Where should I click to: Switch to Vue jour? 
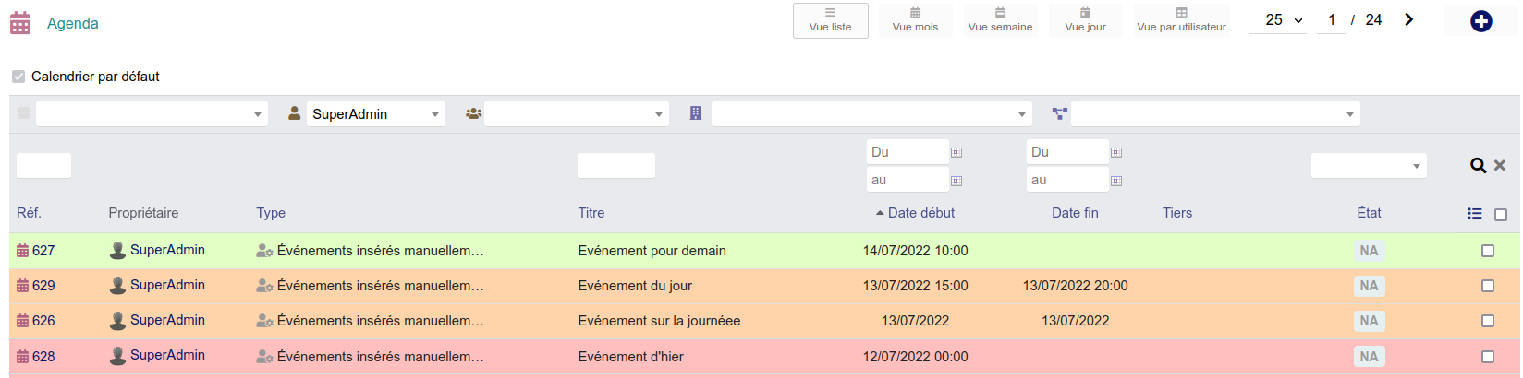pyautogui.click(x=1085, y=20)
